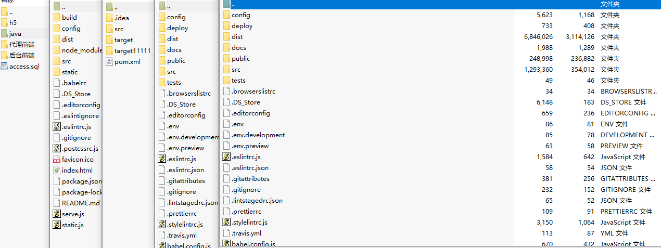Viewport: 661px width, 248px height.
Task: Select the favicon.ico file icon
Action: [57, 160]
